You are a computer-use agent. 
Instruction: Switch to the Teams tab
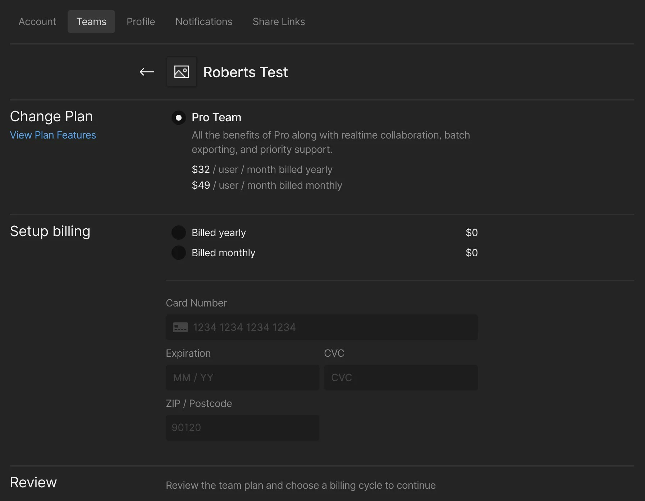click(91, 22)
